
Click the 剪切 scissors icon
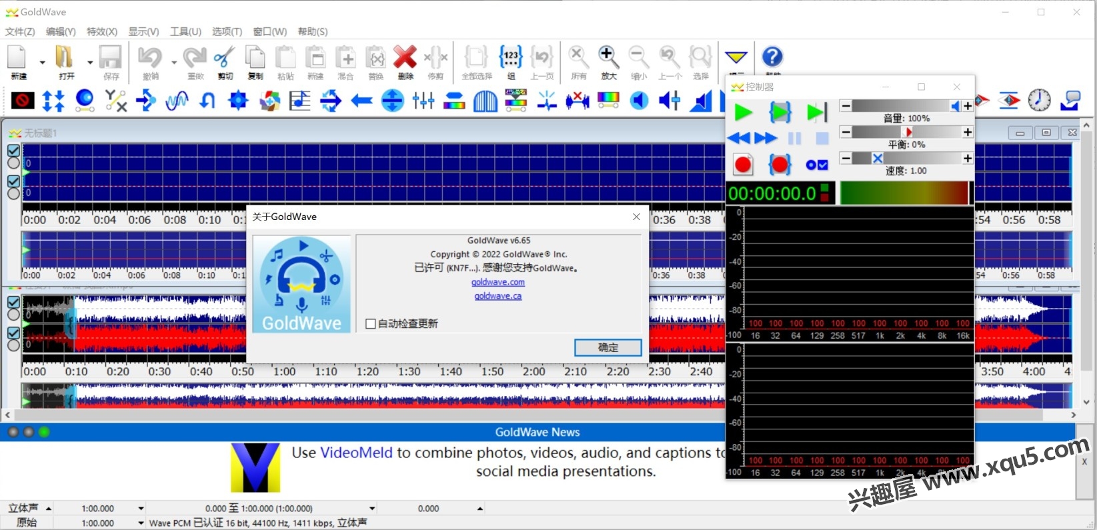(x=225, y=57)
